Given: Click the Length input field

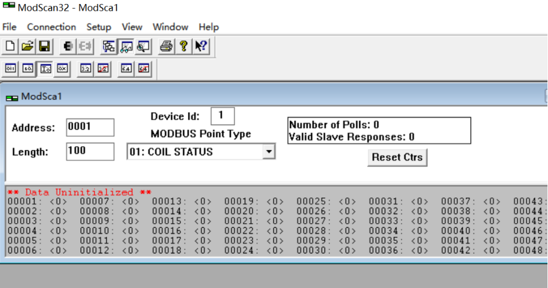Looking at the screenshot, I should (x=90, y=151).
